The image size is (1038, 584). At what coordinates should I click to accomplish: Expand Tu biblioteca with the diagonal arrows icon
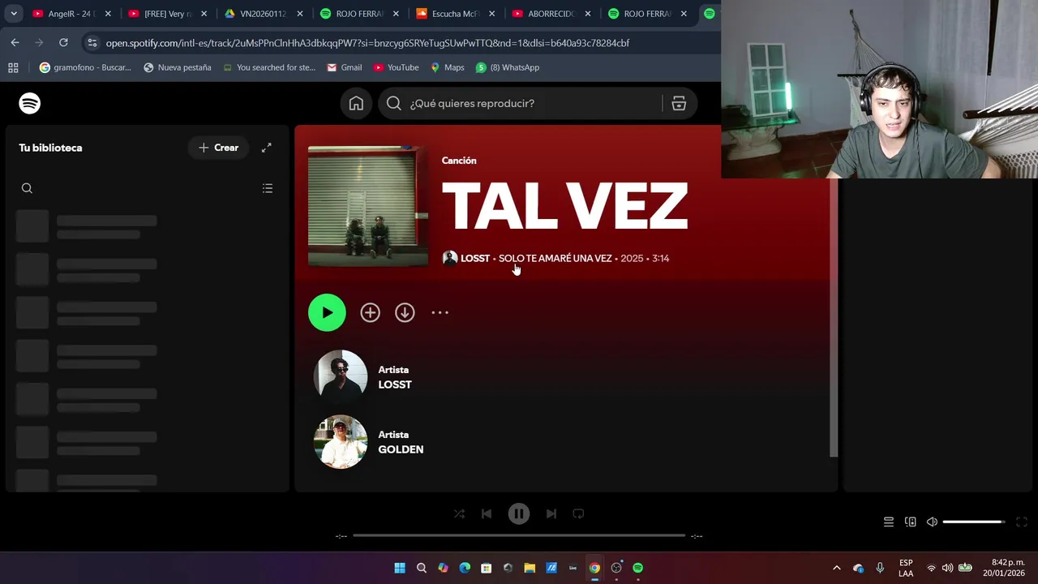coord(267,148)
